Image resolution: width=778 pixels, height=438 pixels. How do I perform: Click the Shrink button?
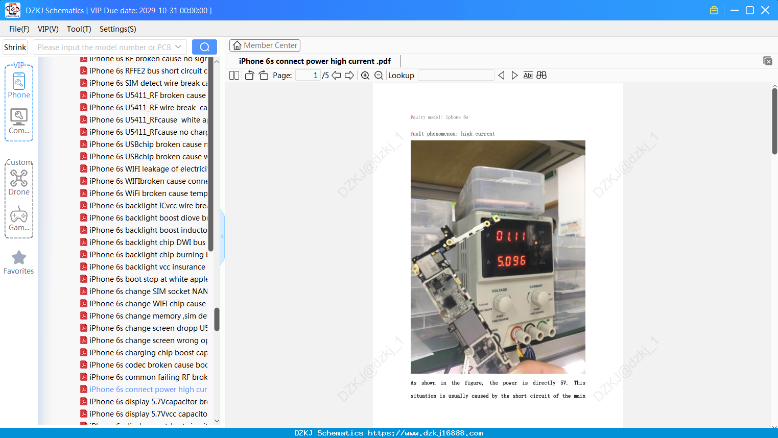pos(15,47)
